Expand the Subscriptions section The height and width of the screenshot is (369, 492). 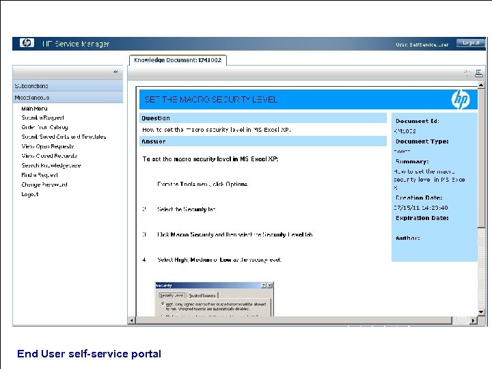68,85
